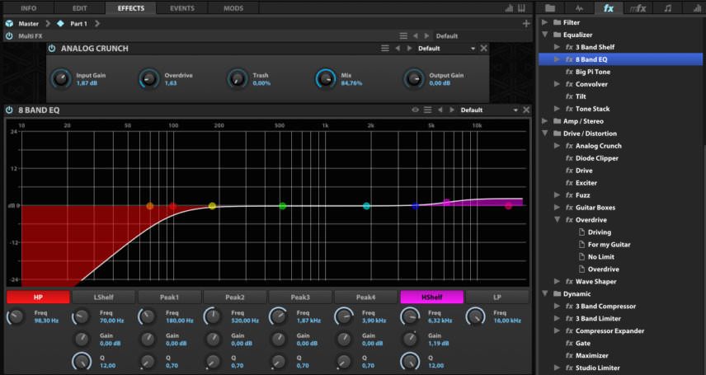Toggle Analog Crunch power button
Image resolution: width=706 pixels, height=375 pixels.
(52, 48)
